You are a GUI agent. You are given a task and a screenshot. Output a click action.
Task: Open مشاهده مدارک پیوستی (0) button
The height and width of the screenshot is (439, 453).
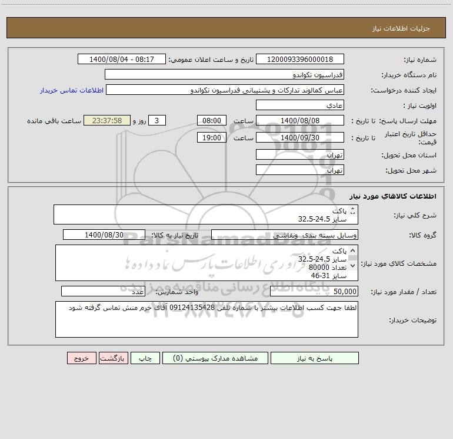click(215, 358)
